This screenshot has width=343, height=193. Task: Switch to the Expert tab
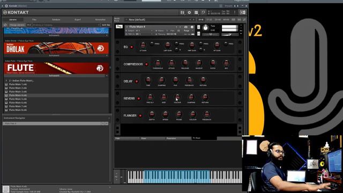pyautogui.click(x=78, y=20)
